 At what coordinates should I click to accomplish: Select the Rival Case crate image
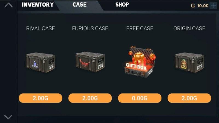tap(41, 63)
